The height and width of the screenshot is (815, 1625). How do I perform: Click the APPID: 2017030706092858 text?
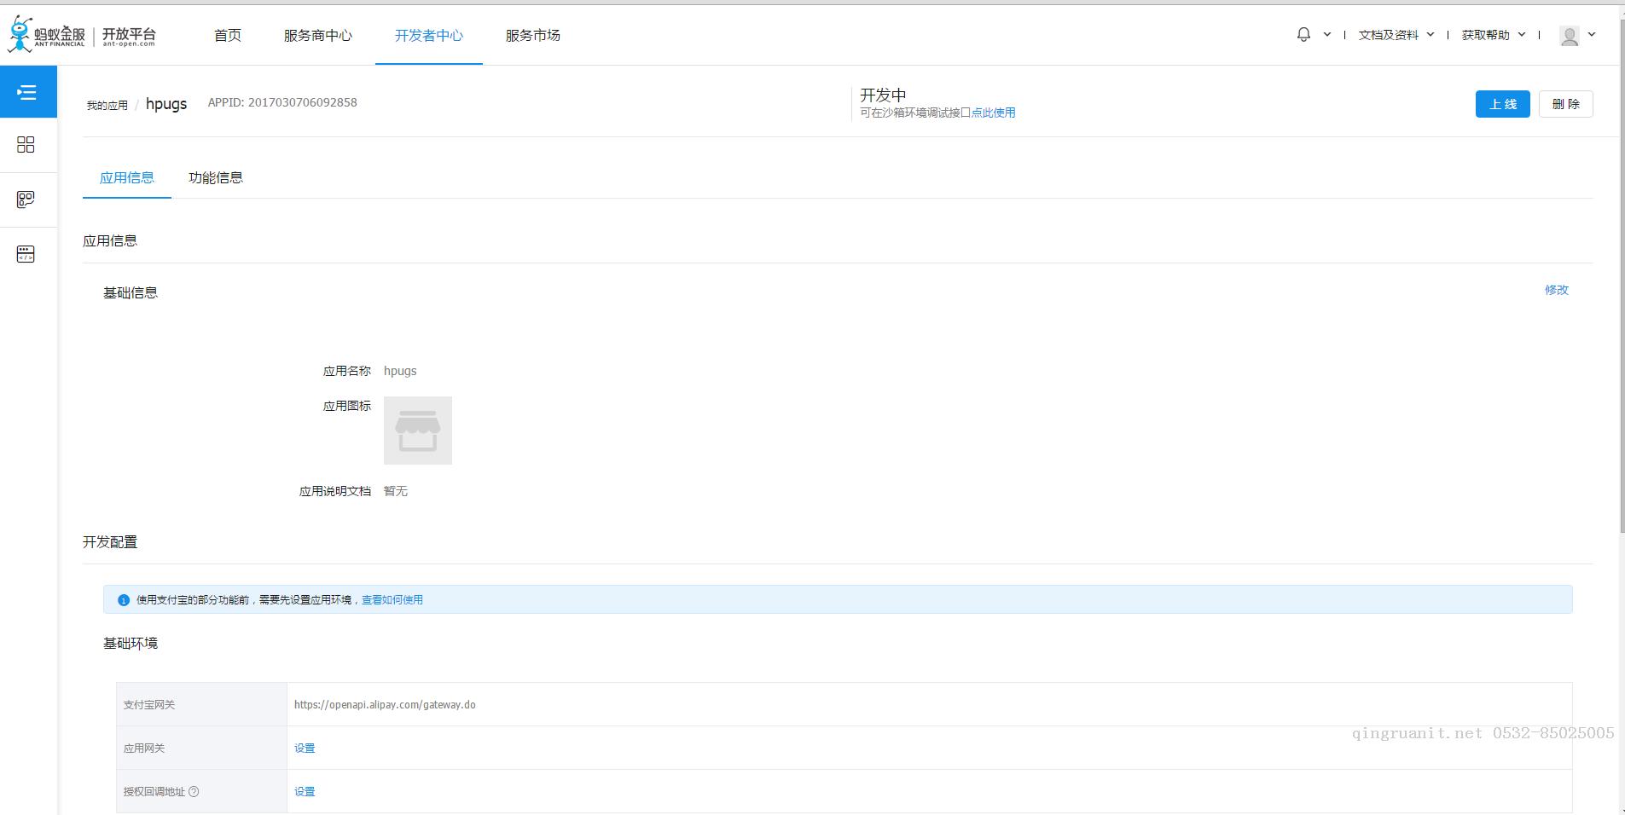(x=282, y=102)
